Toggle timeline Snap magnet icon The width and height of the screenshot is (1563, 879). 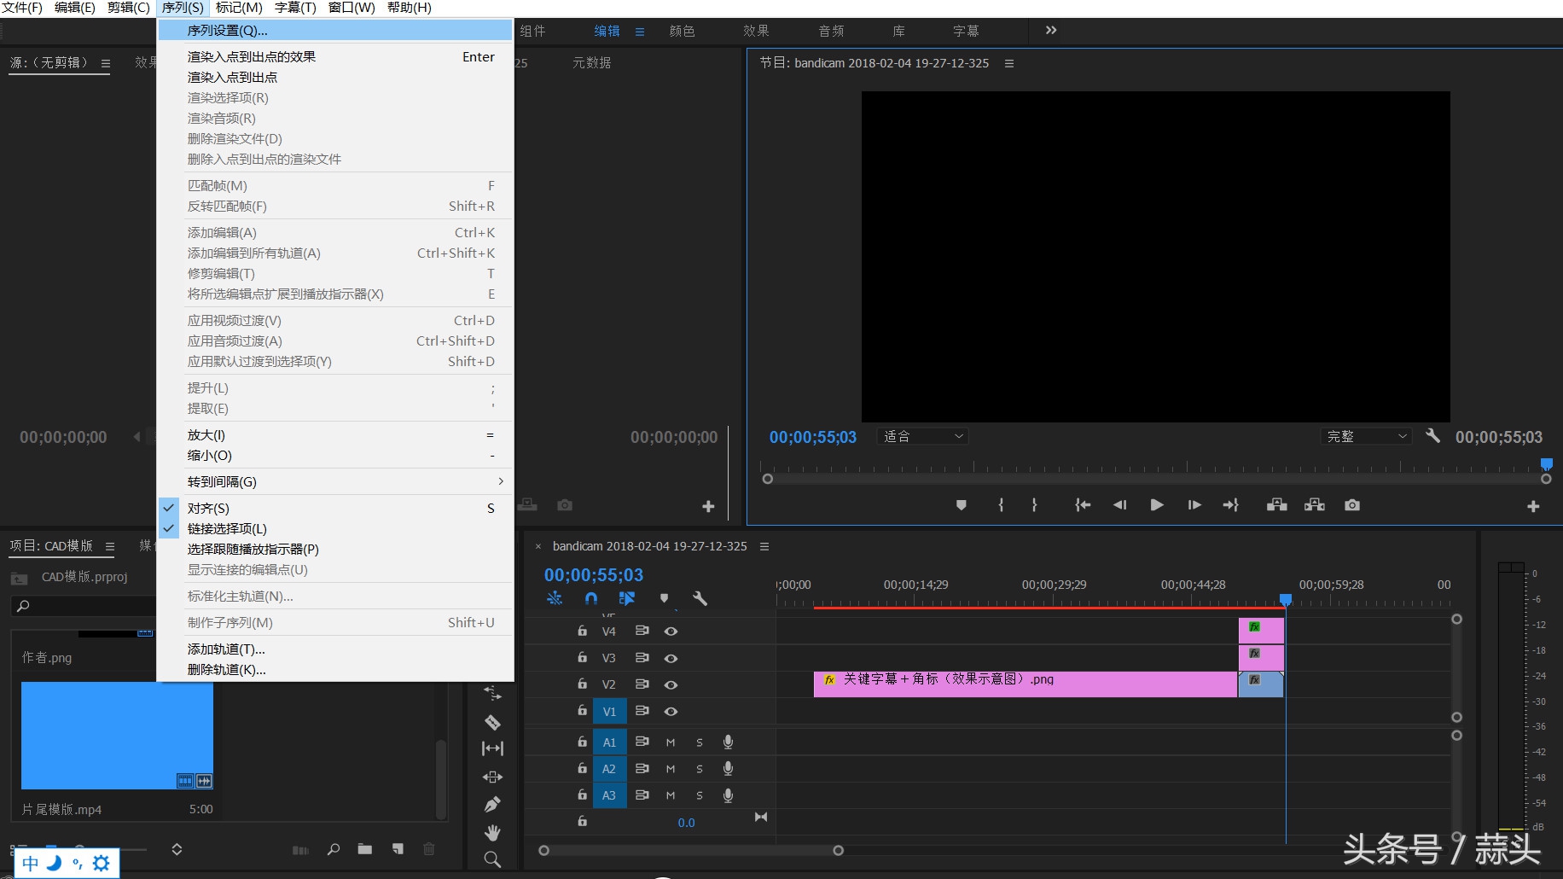[590, 598]
